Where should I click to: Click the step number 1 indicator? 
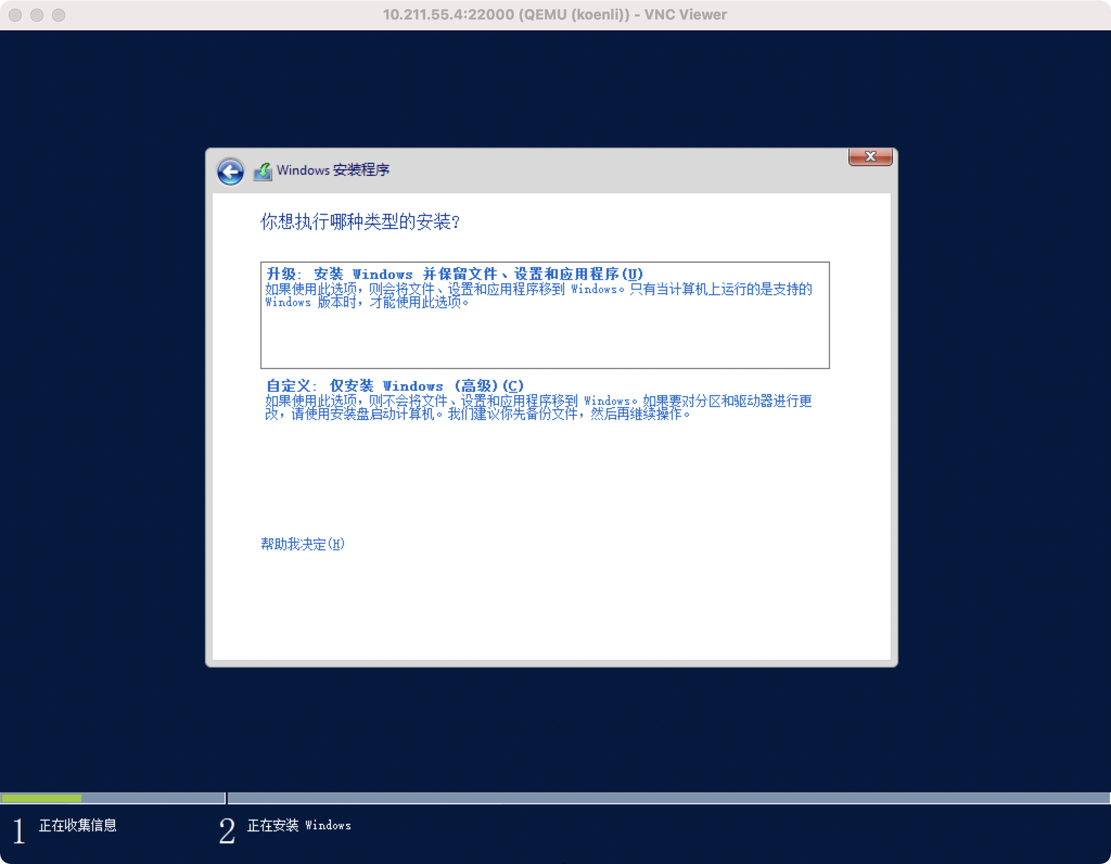pyautogui.click(x=19, y=831)
